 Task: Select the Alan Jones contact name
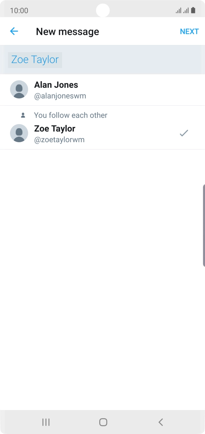56,85
